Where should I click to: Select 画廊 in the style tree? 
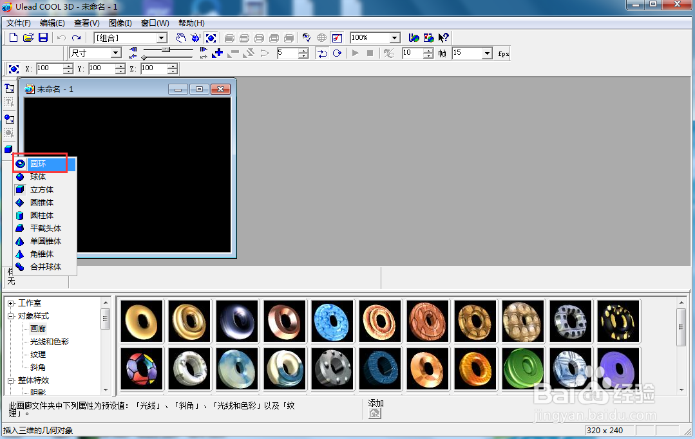(x=37, y=329)
